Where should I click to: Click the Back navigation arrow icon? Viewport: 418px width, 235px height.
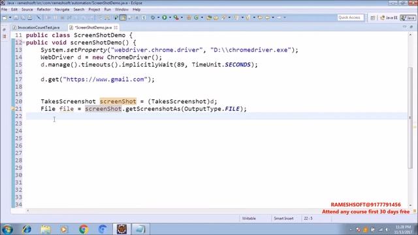[267, 18]
